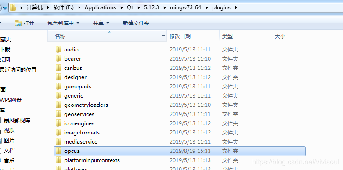Sort by the 修改日期 column header
This screenshot has width=343, height=170.
click(x=193, y=36)
